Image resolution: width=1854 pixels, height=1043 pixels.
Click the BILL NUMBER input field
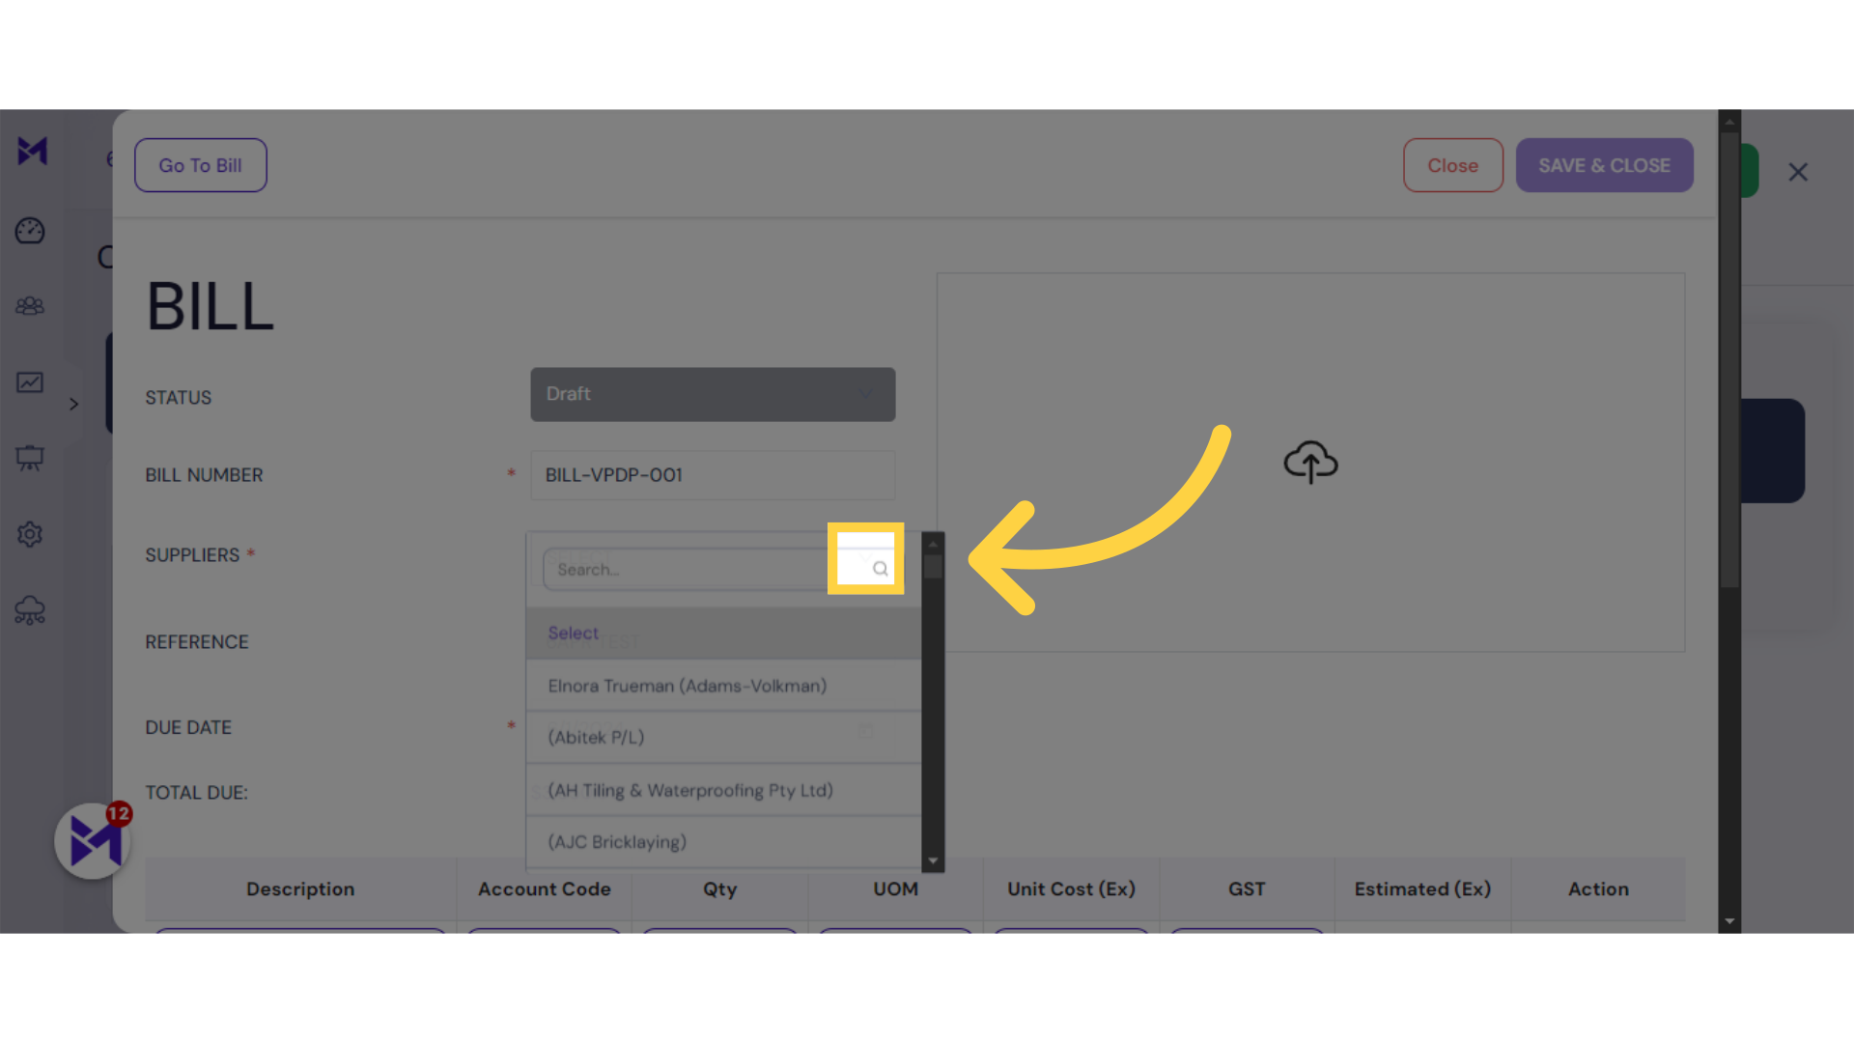tap(713, 475)
